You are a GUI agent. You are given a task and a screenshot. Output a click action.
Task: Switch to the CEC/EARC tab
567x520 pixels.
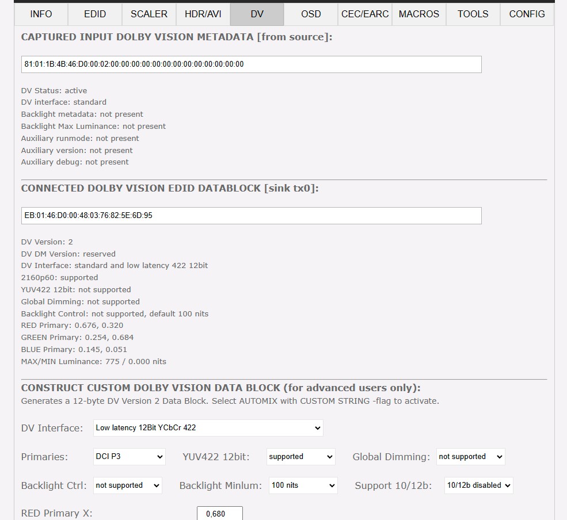point(365,14)
